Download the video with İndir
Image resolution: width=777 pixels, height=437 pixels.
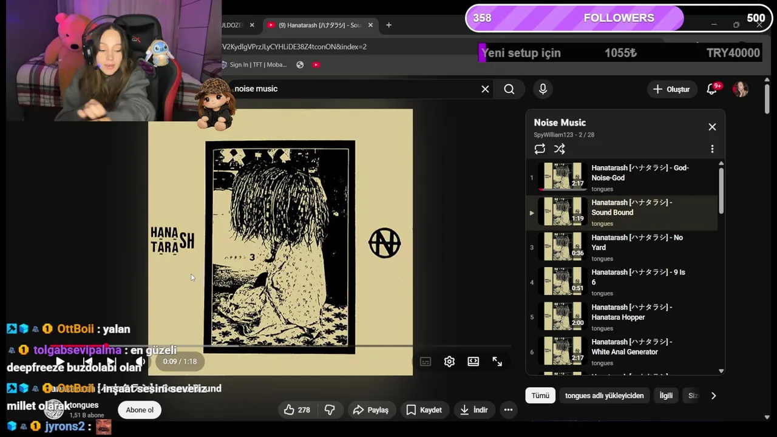[x=473, y=410]
